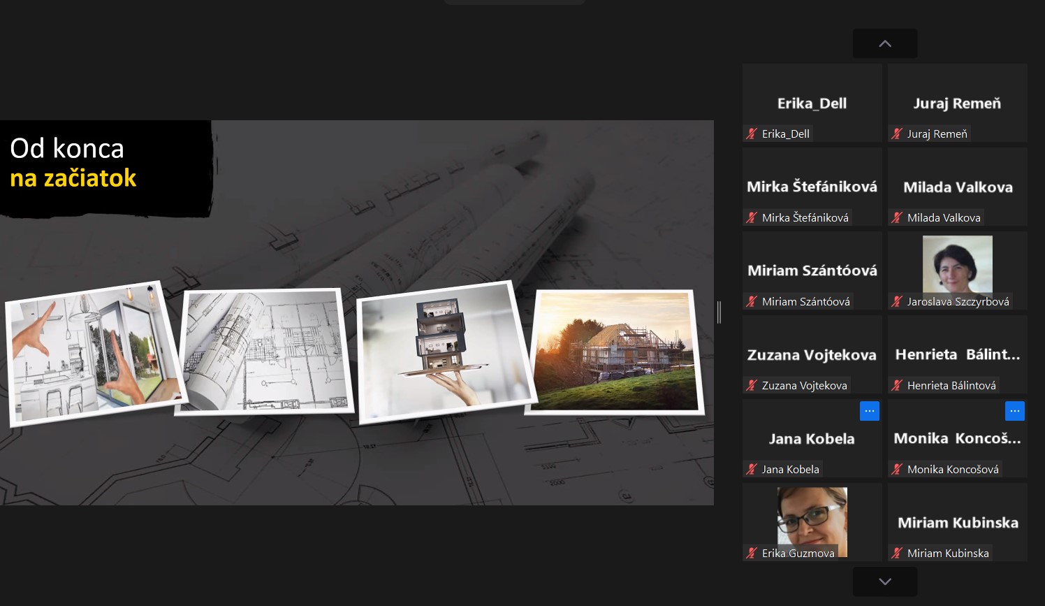The image size is (1045, 606).
Task: Open more options on Monika Koncošová tile
Action: tap(1014, 411)
